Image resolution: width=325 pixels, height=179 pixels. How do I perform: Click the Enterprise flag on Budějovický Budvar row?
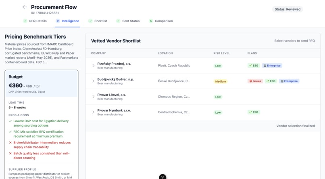coord(289,81)
